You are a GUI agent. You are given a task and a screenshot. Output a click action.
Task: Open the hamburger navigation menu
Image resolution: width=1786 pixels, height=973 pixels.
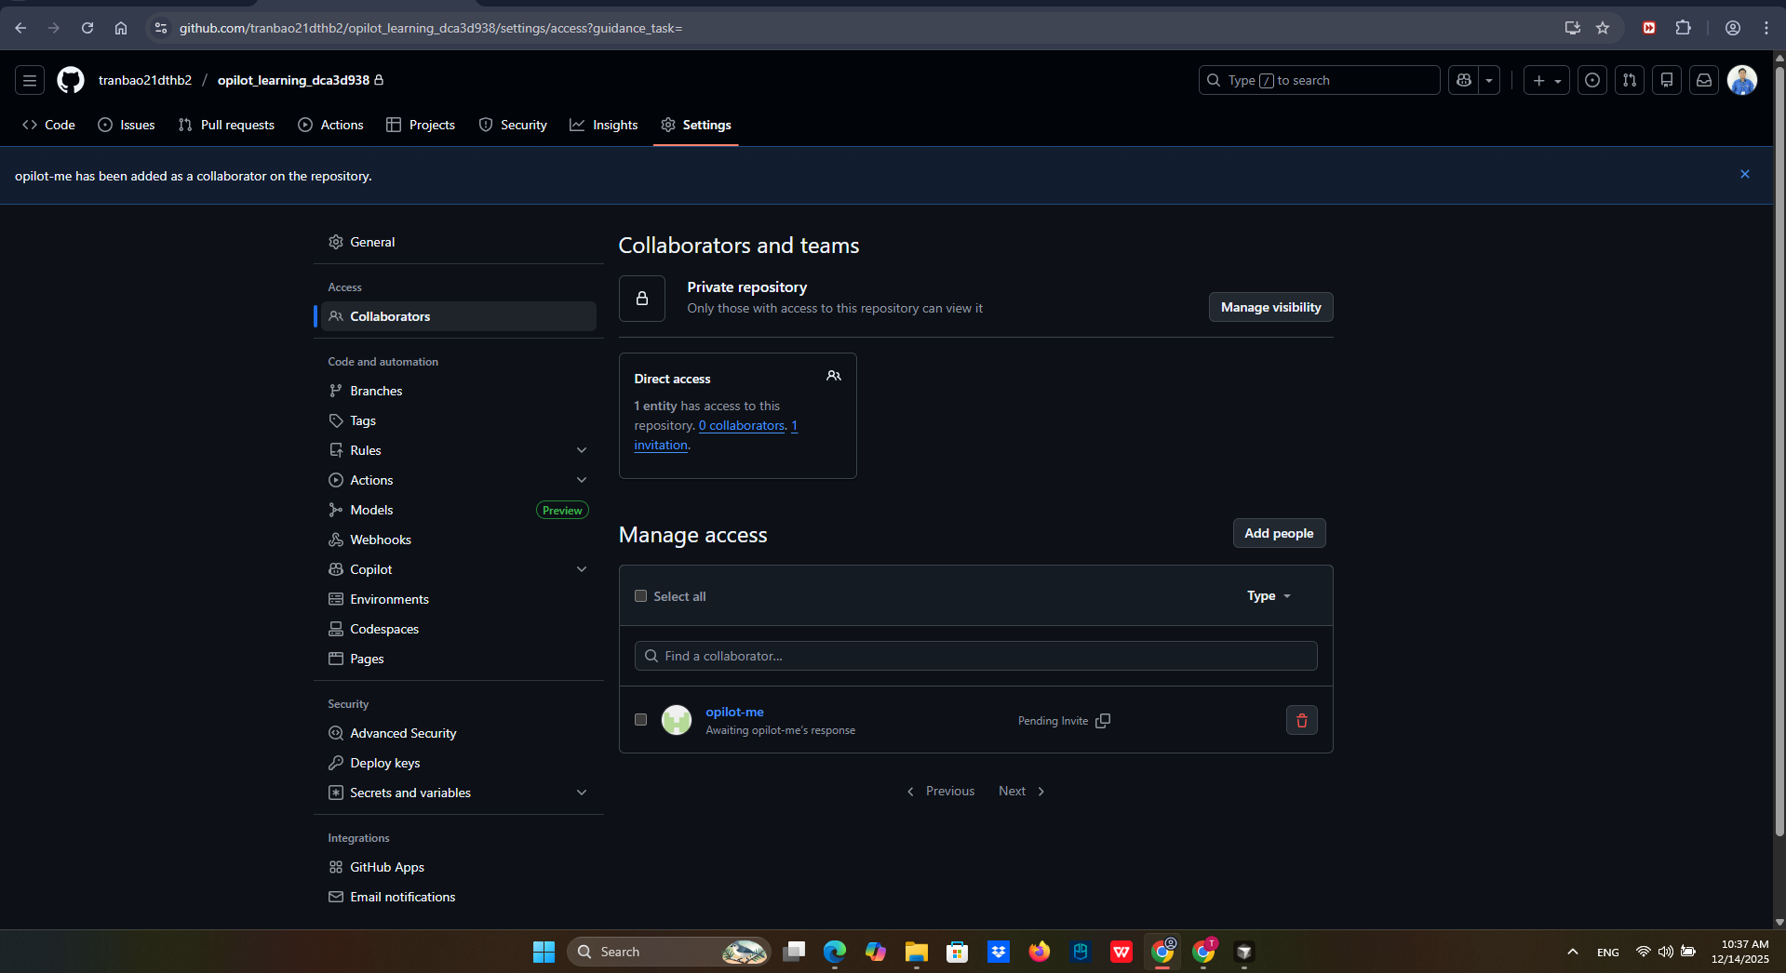(30, 80)
